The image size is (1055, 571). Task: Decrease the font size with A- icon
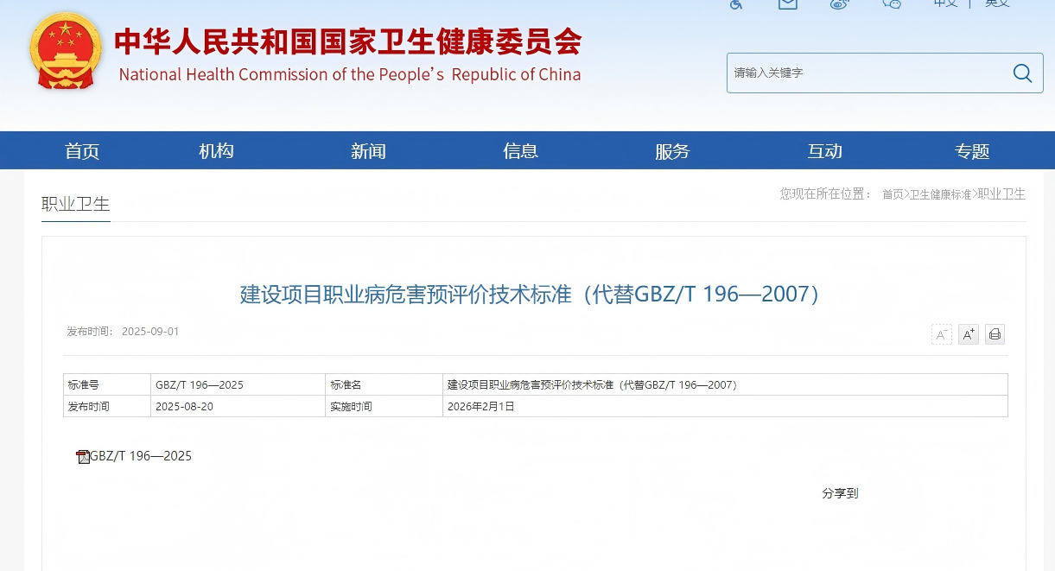941,334
